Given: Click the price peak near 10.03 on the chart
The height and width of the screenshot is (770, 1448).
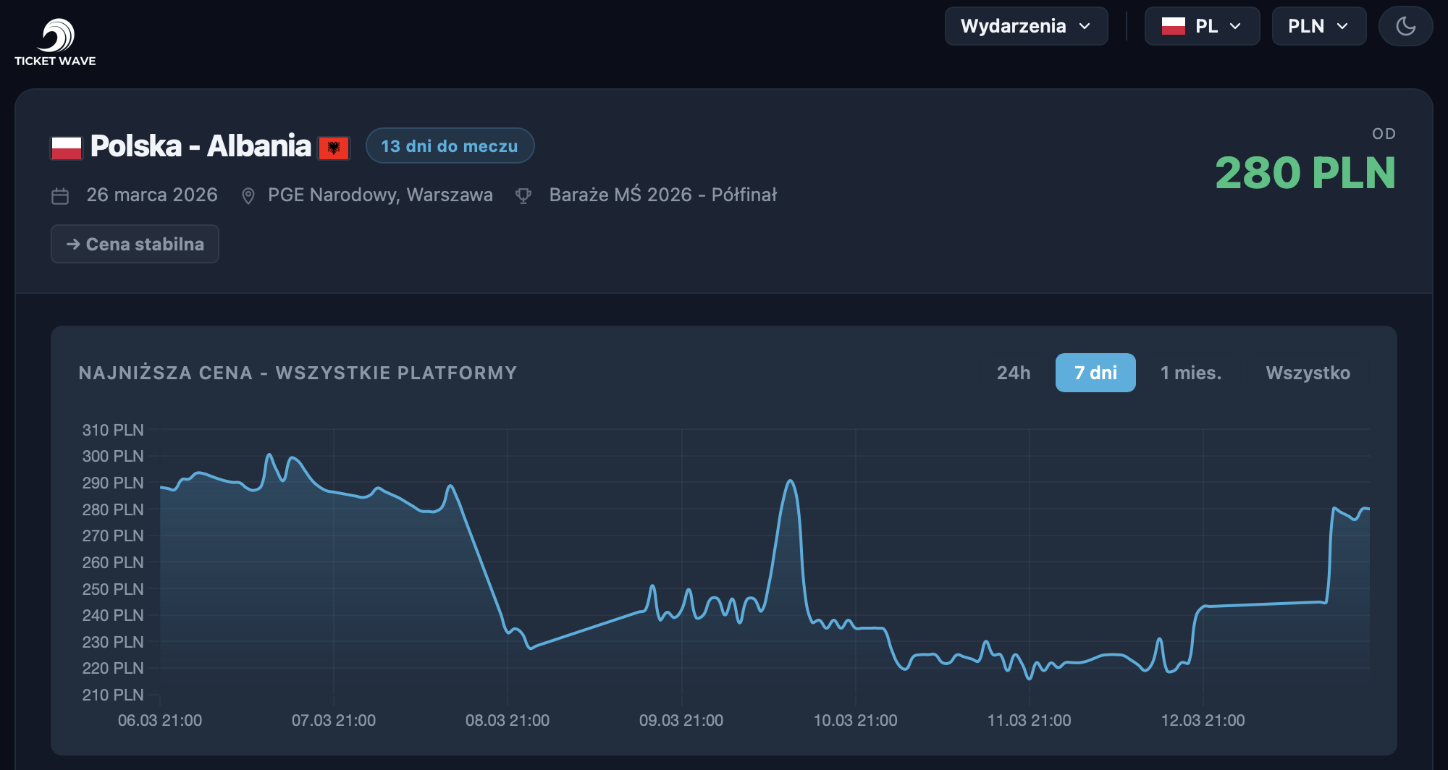Looking at the screenshot, I should pyautogui.click(x=790, y=481).
